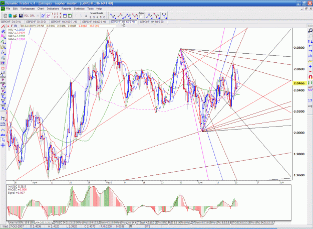Select Wave Bands option C
Screen dimensions: 313x229
(104, 17)
